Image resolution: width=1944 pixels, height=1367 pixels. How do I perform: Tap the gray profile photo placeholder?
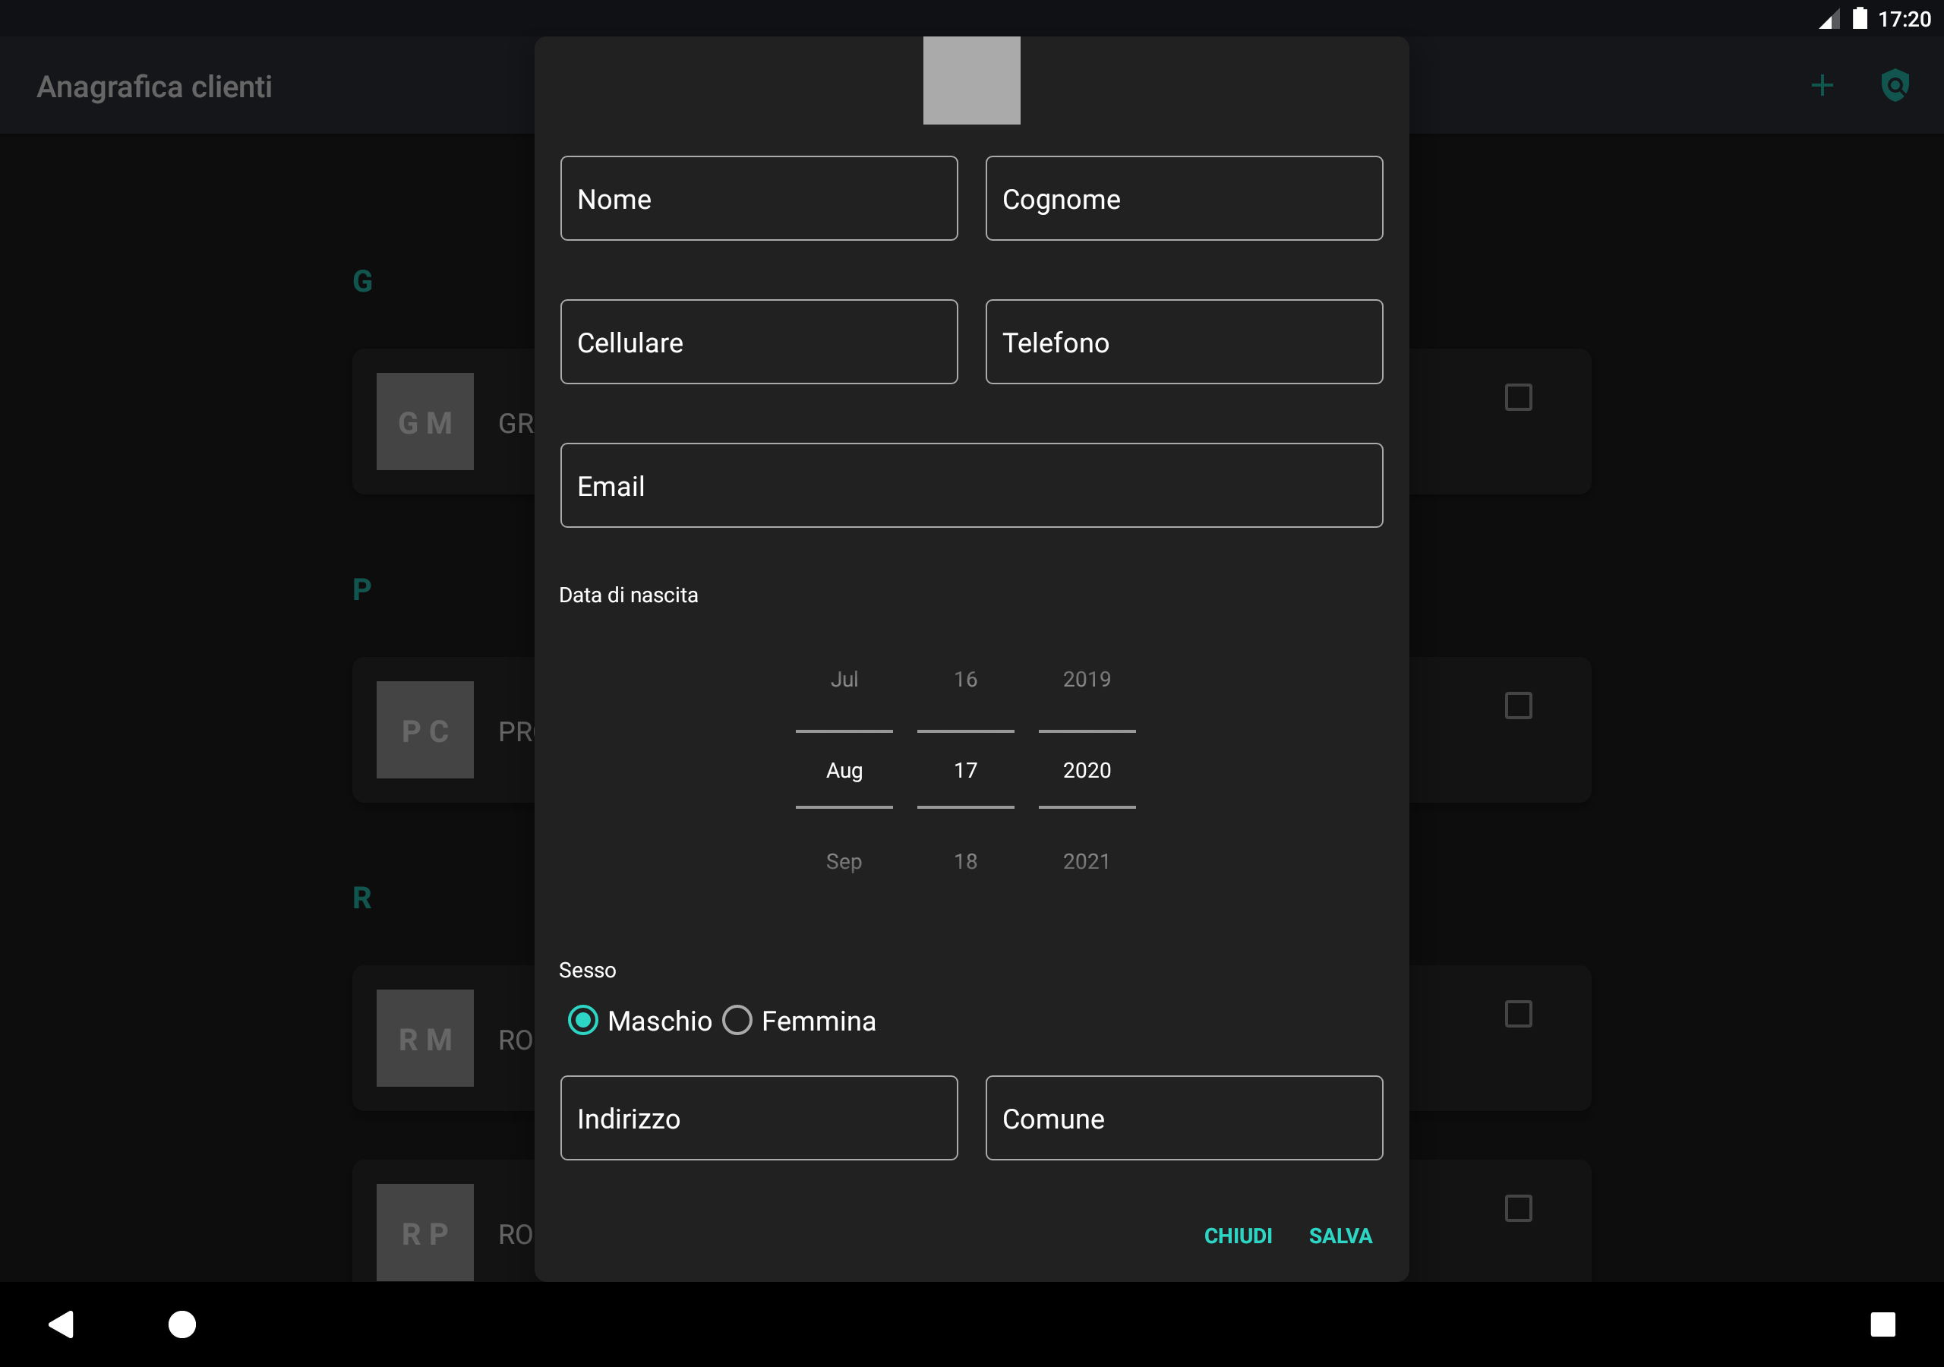pyautogui.click(x=971, y=81)
